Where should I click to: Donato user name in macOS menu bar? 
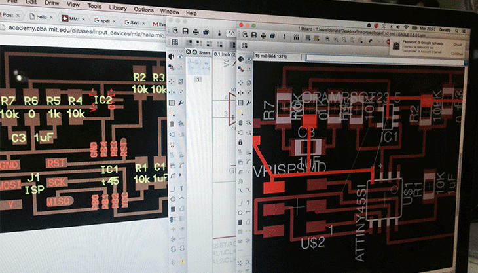coord(445,30)
